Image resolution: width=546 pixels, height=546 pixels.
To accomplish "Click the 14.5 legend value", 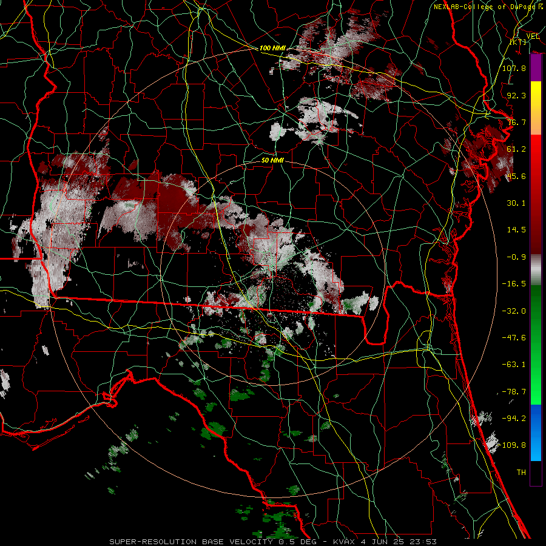I will click(x=516, y=230).
